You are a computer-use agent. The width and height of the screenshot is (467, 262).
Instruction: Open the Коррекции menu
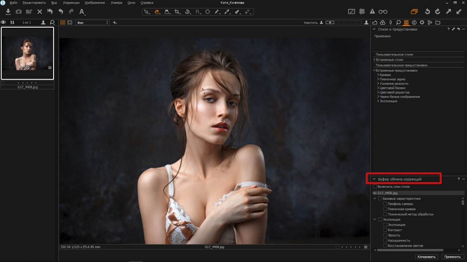point(71,3)
